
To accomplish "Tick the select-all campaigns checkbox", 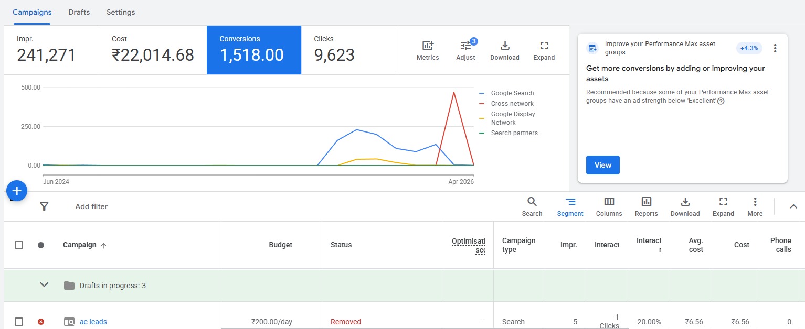I will [x=19, y=245].
